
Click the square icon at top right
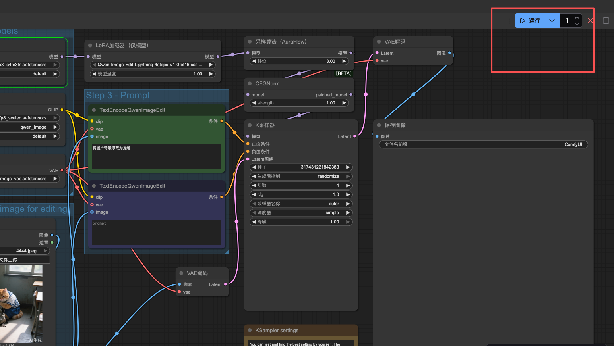(x=606, y=21)
